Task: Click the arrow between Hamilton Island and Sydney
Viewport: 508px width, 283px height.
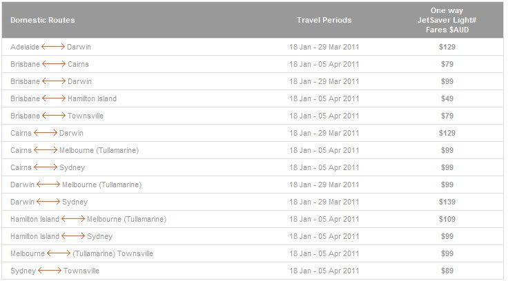Action: coord(73,236)
